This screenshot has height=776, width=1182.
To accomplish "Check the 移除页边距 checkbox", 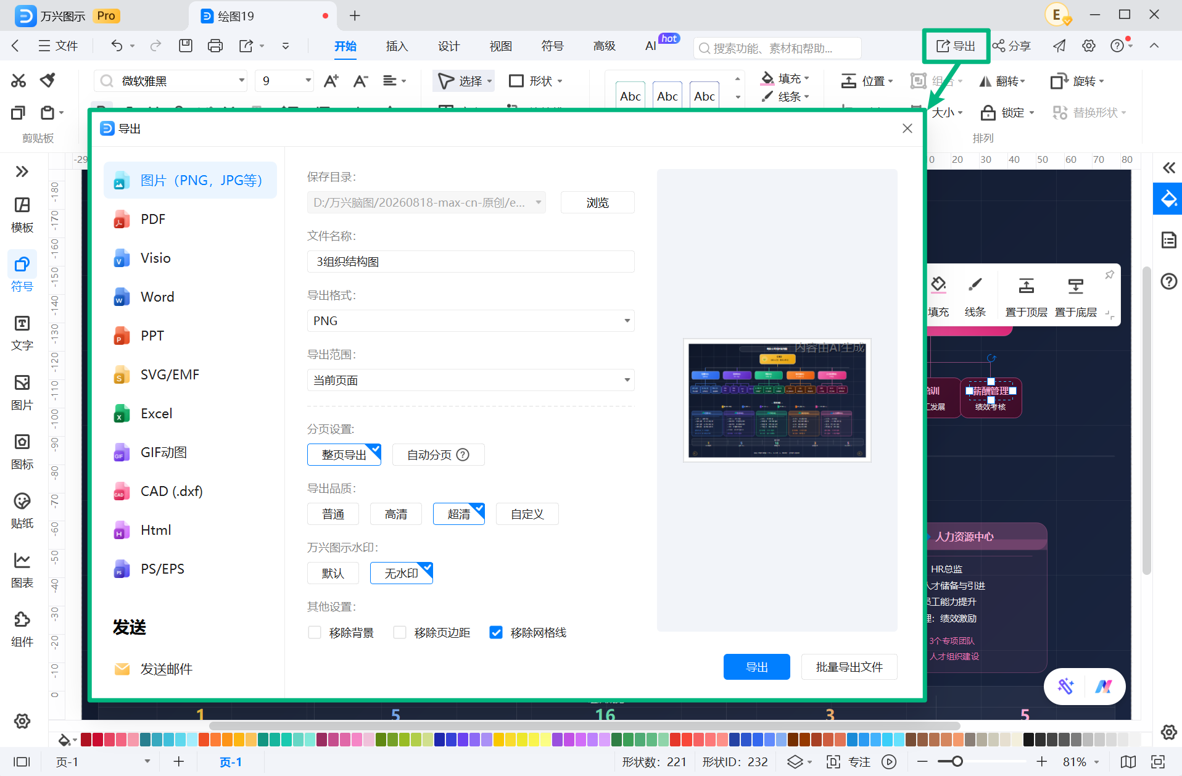I will tap(400, 632).
